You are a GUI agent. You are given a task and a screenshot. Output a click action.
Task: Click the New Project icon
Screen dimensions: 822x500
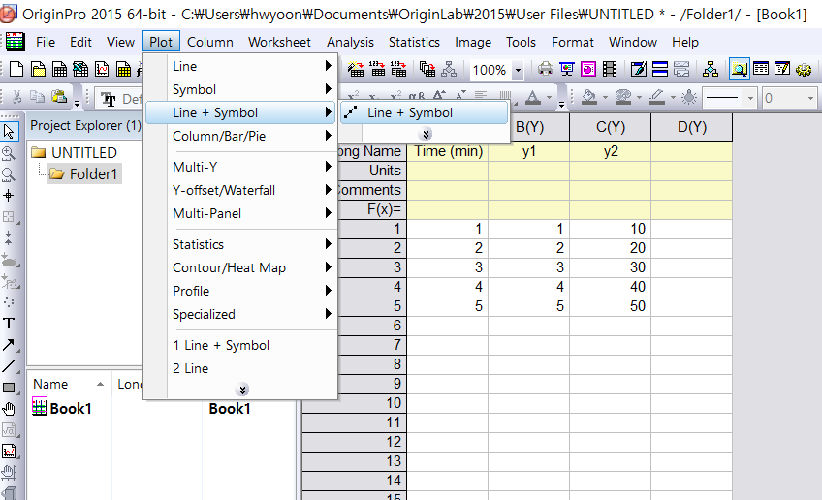pyautogui.click(x=16, y=69)
